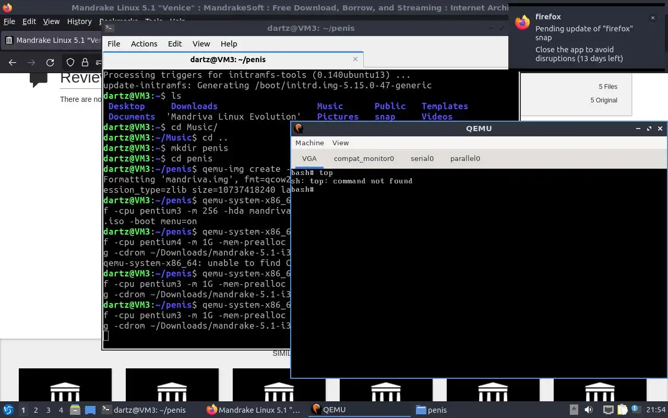668x418 pixels.
Task: Click the first Internet Archive thumbnail
Action: pyautogui.click(x=65, y=385)
